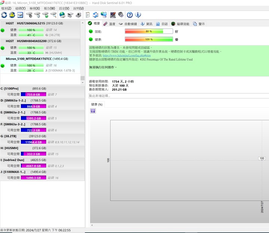
Task: Click the blue info bubble About icon
Action: (x=138, y=15)
